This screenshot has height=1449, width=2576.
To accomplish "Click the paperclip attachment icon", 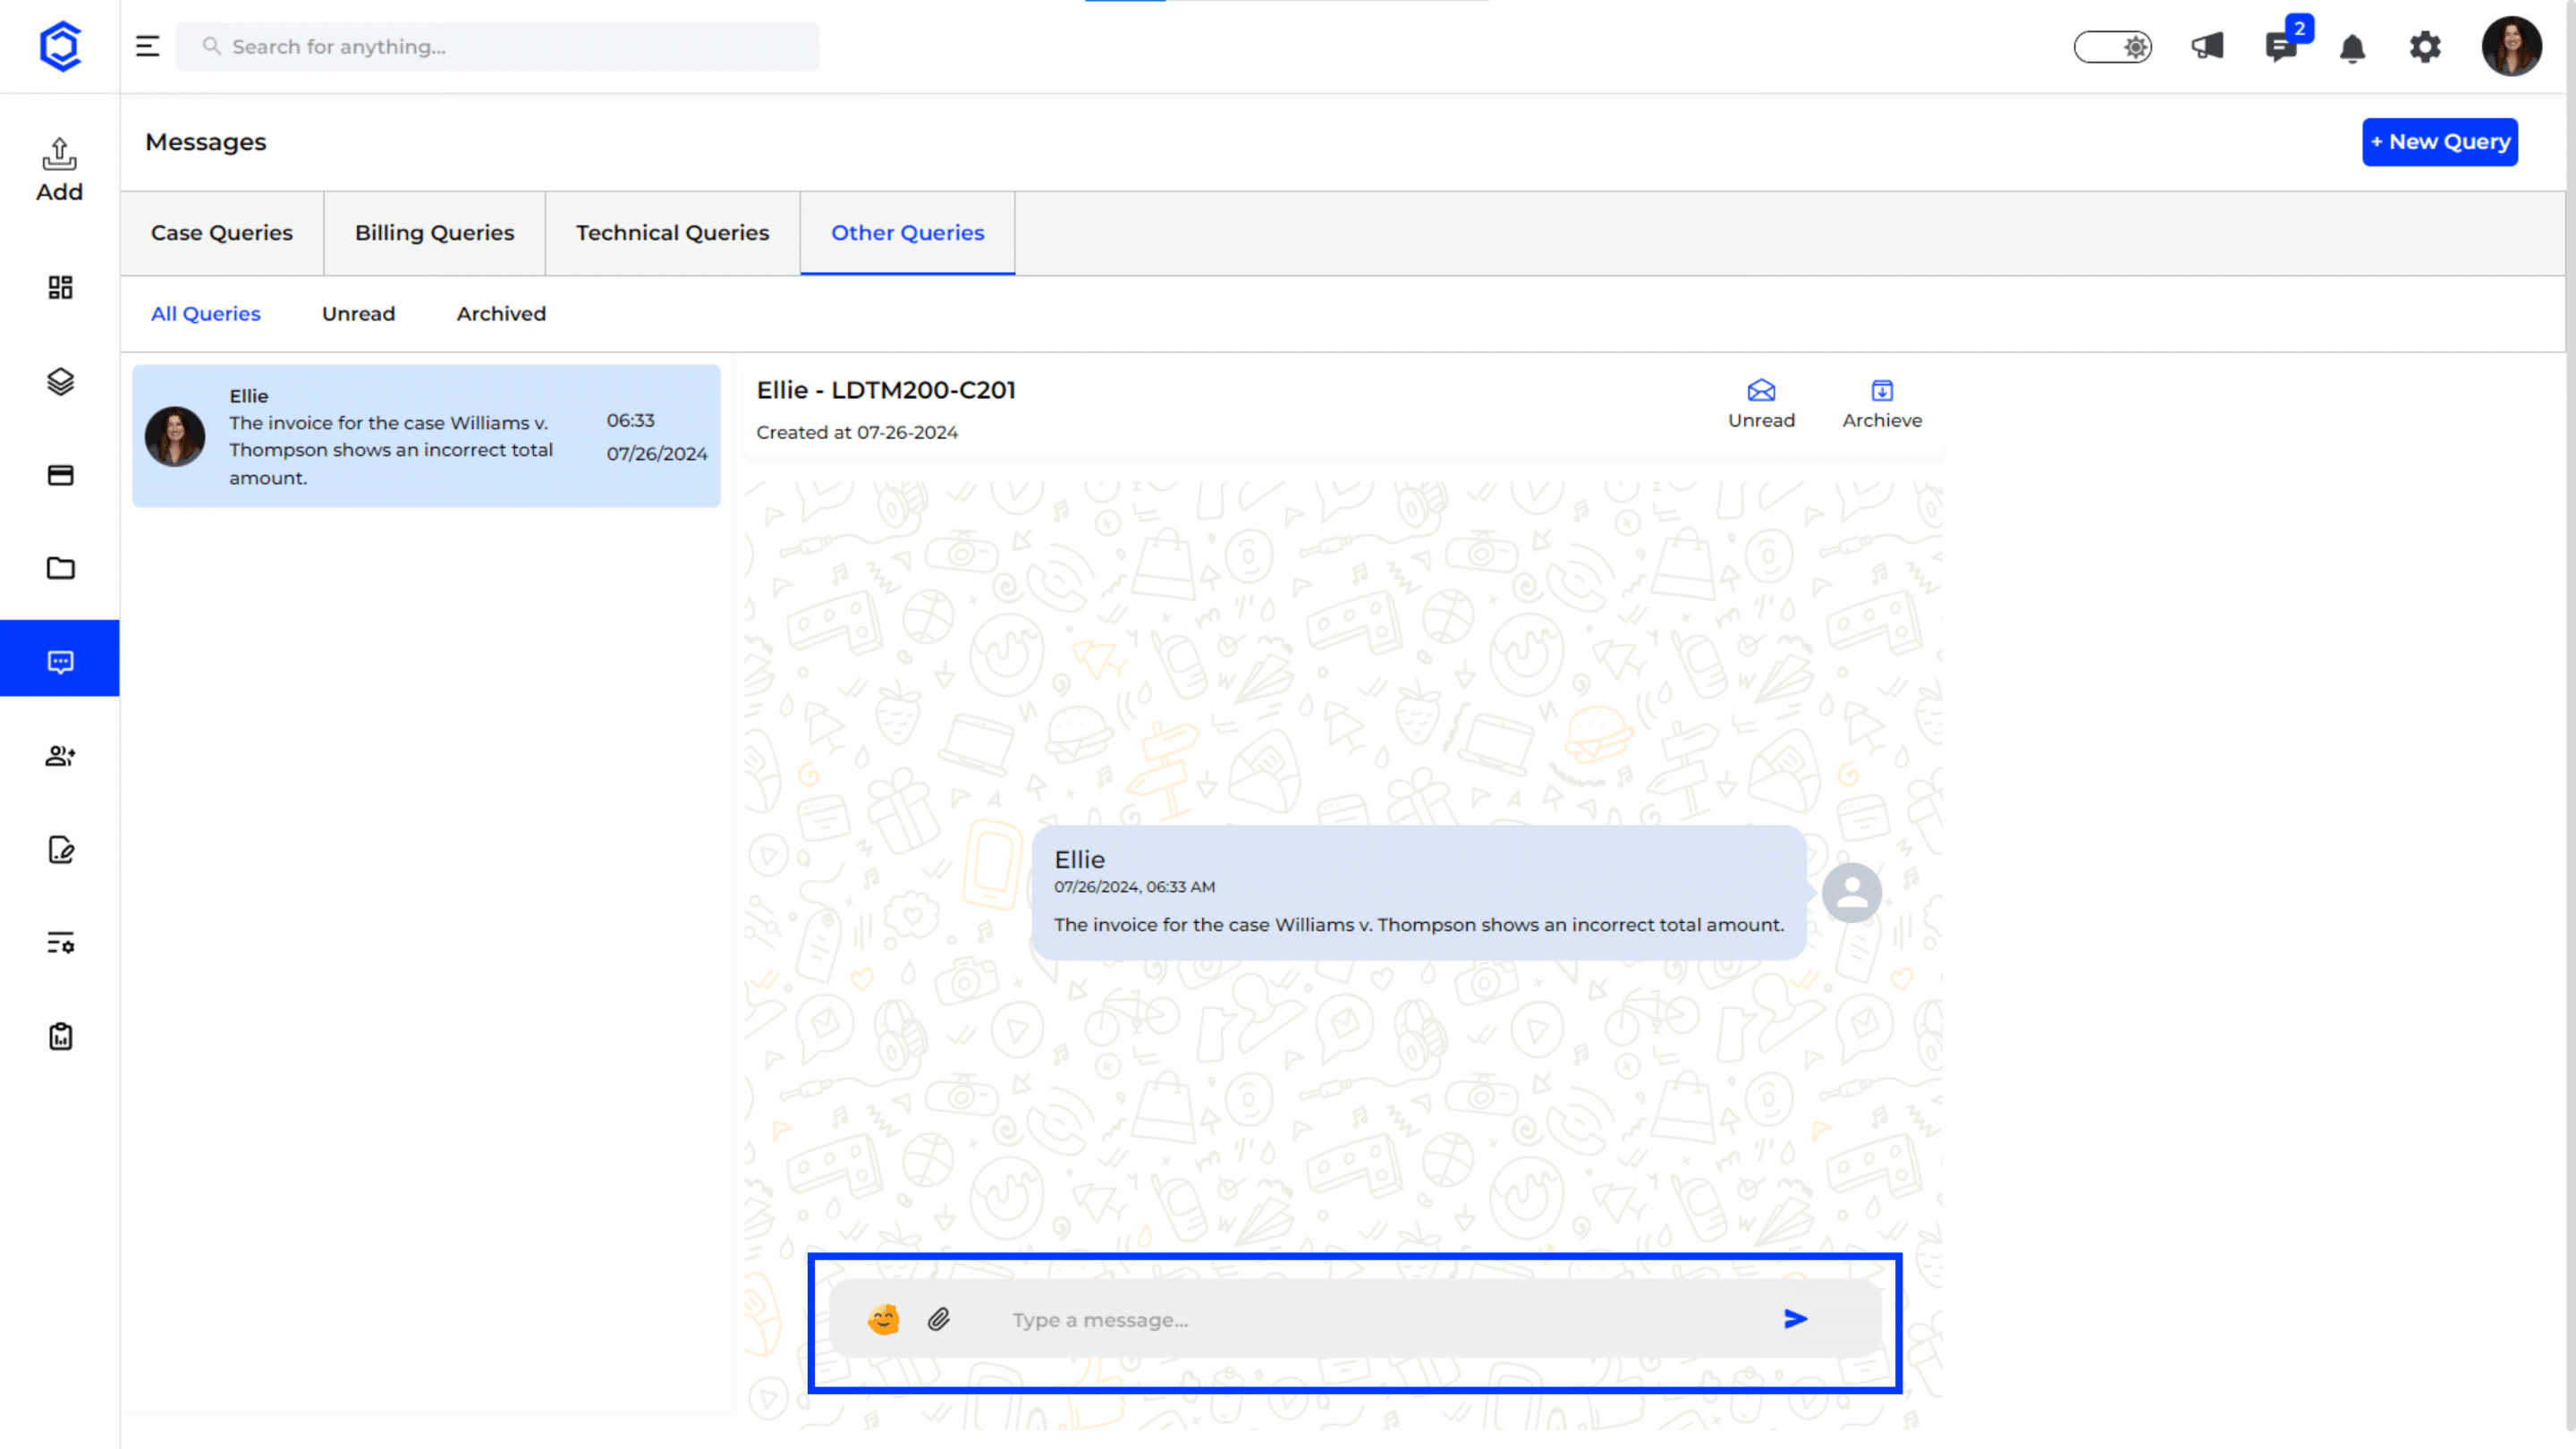I will click(x=938, y=1319).
